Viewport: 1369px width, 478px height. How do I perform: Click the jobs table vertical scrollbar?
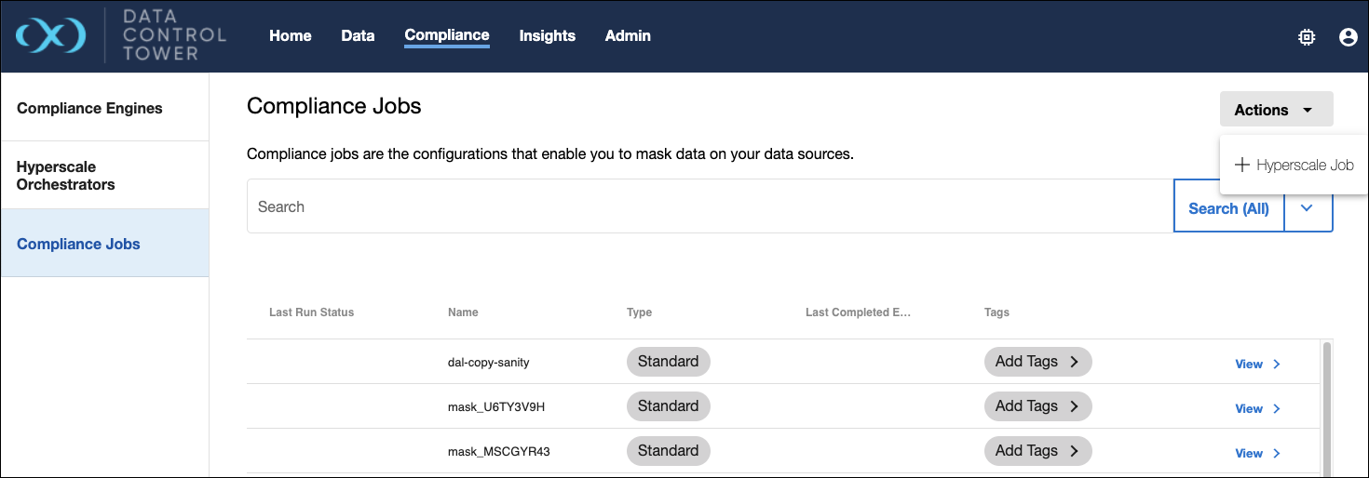point(1326,409)
